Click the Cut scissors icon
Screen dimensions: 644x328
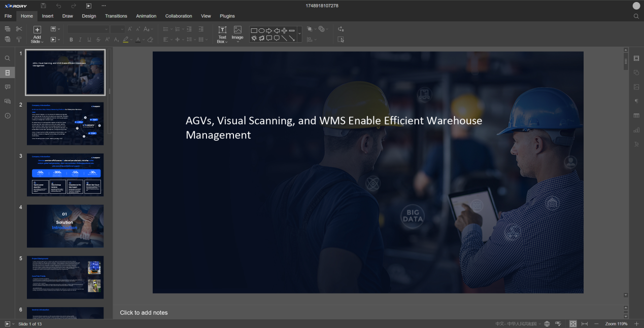pyautogui.click(x=19, y=29)
